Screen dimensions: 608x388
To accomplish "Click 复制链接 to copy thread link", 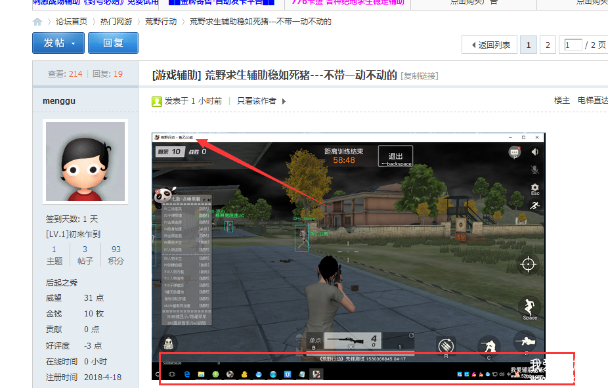I will (x=419, y=76).
